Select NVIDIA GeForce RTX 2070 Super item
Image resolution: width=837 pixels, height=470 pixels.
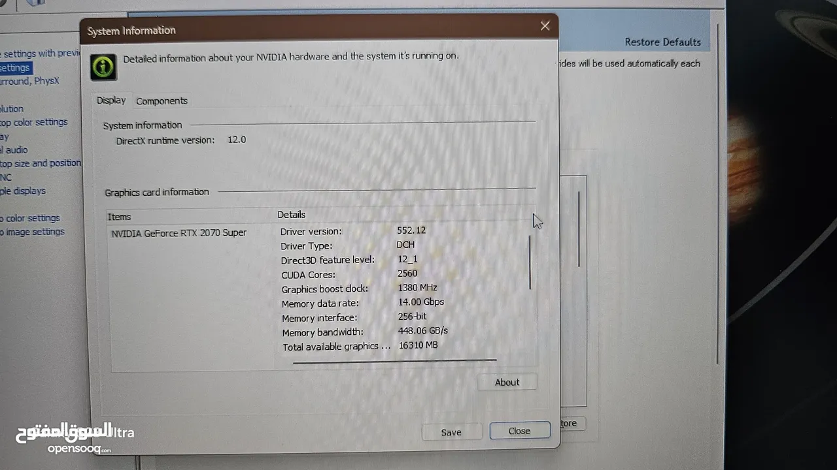tap(179, 233)
